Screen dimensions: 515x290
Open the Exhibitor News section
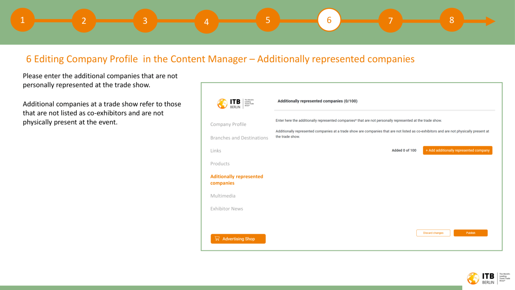[x=227, y=209]
